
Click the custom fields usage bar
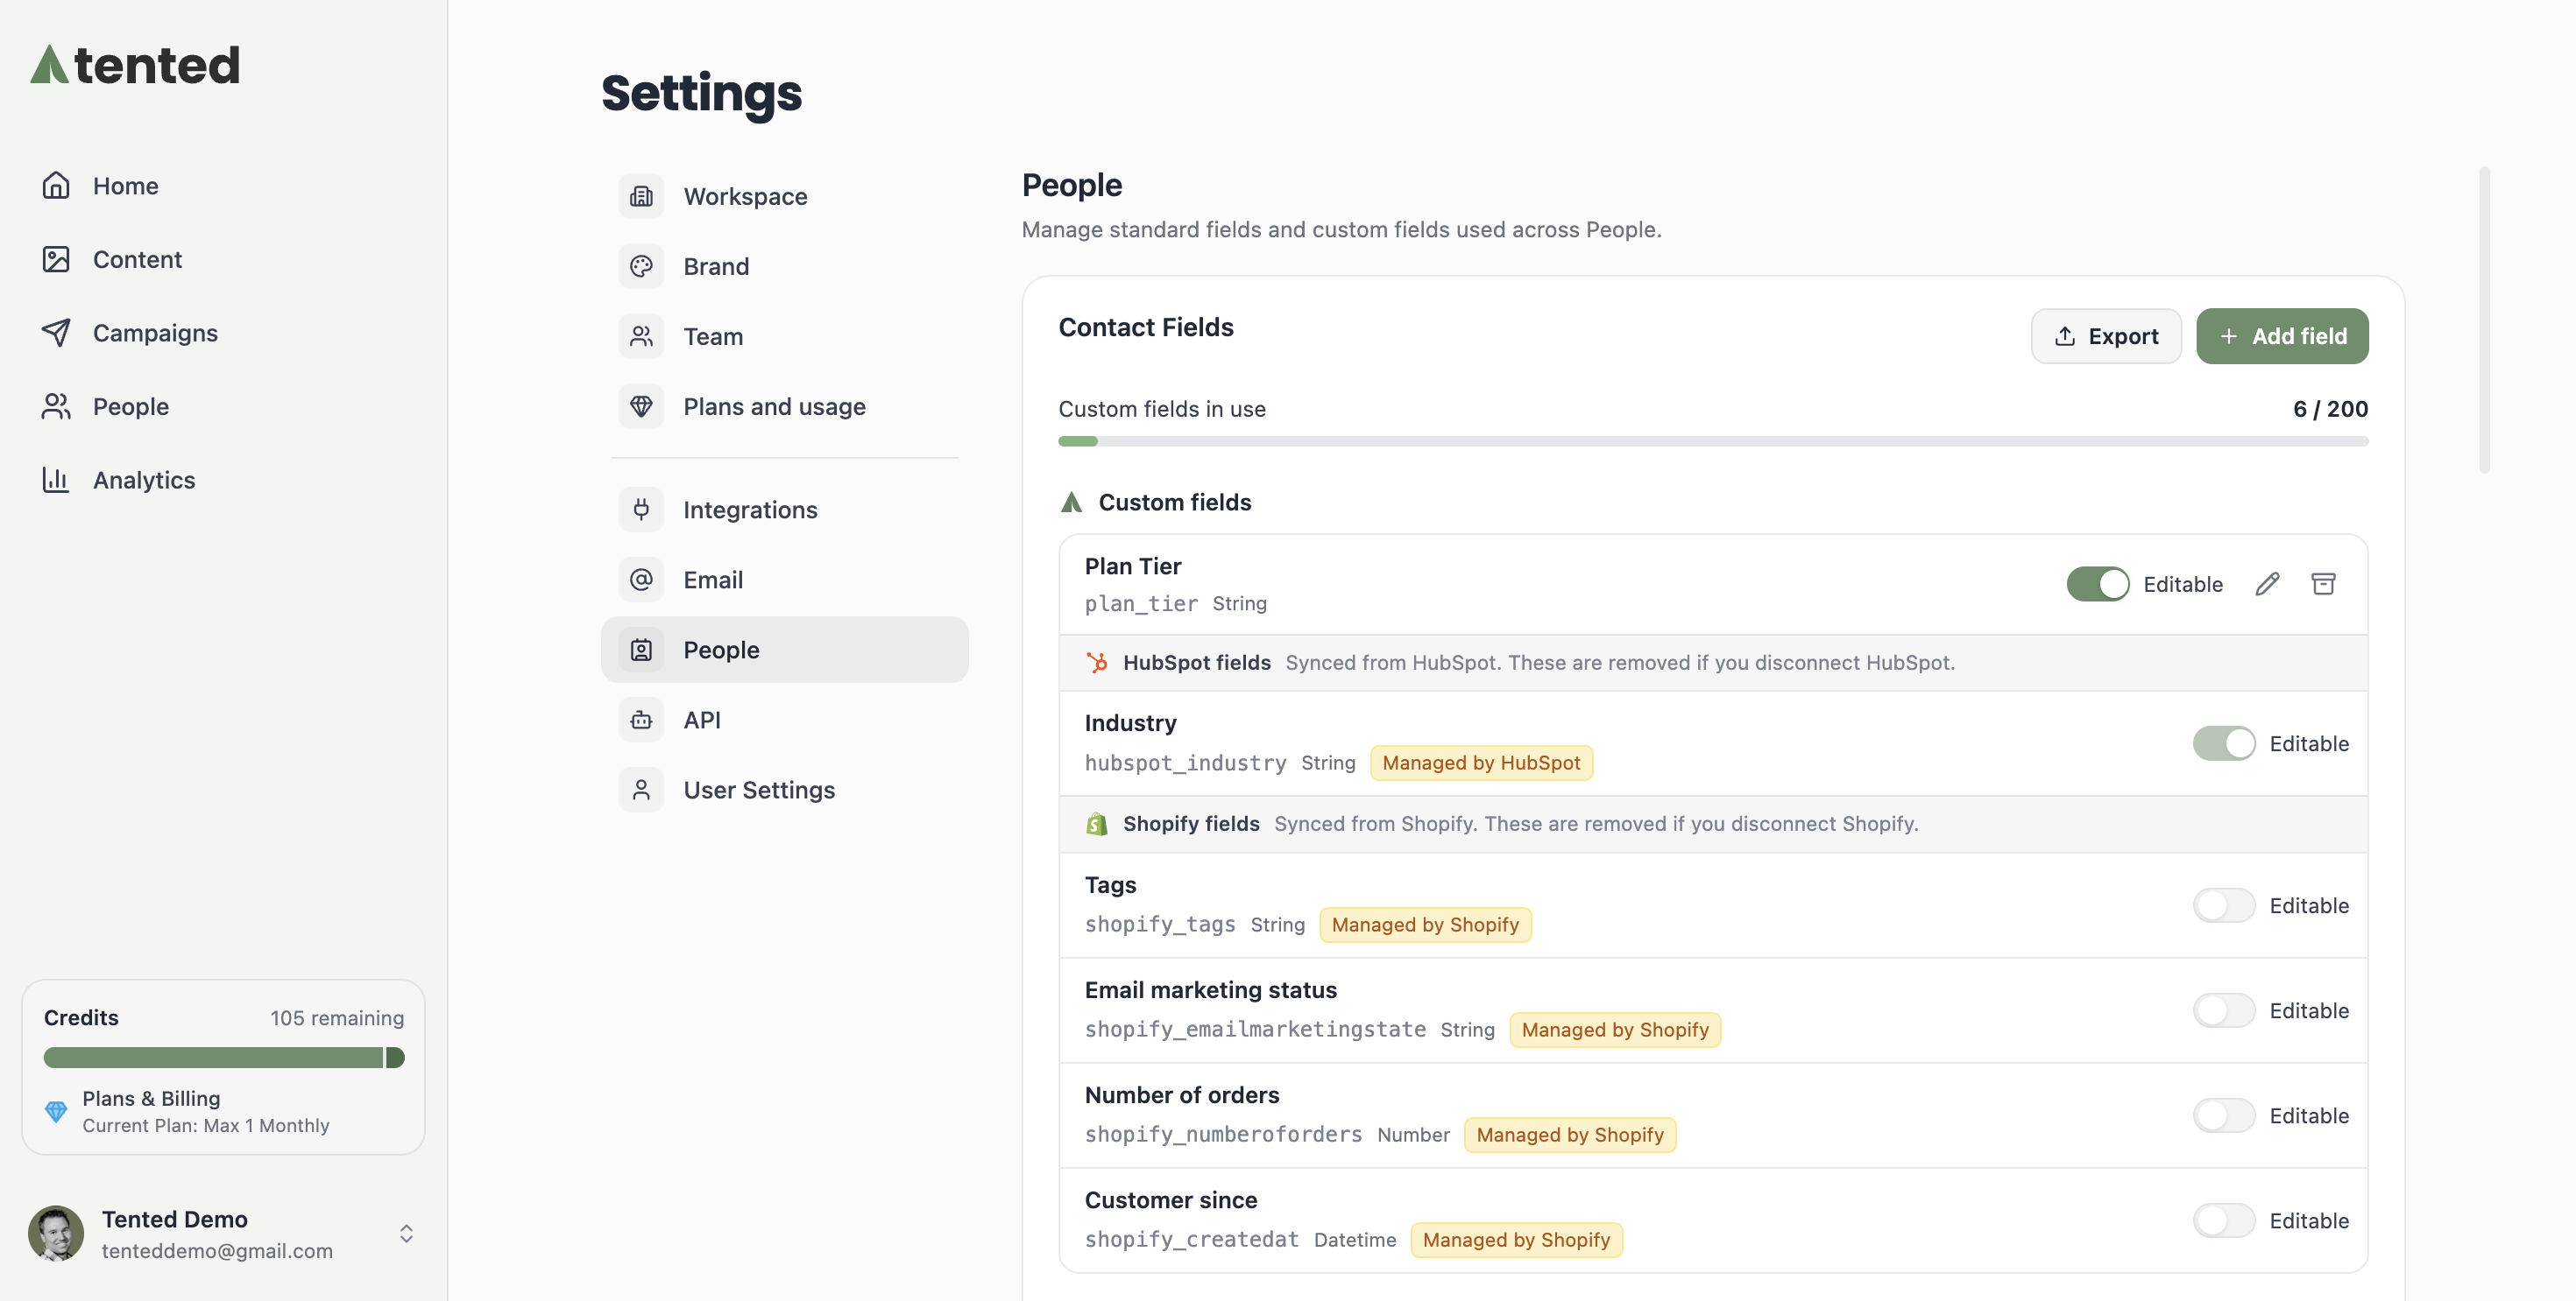pos(1713,440)
